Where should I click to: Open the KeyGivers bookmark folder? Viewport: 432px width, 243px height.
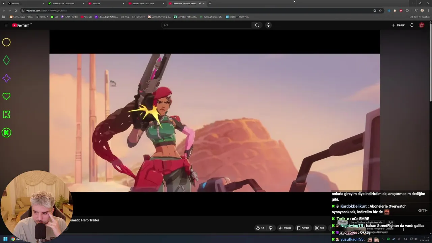pyautogui.click(x=139, y=17)
